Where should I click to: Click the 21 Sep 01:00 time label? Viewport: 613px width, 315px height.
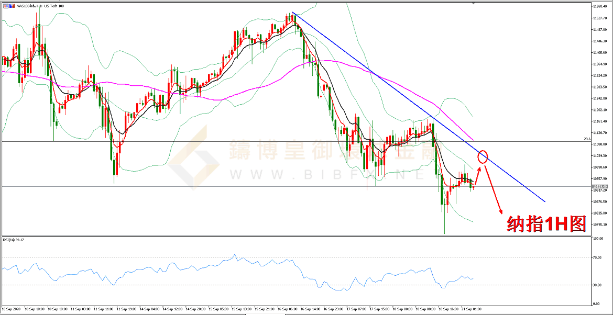coord(470,309)
